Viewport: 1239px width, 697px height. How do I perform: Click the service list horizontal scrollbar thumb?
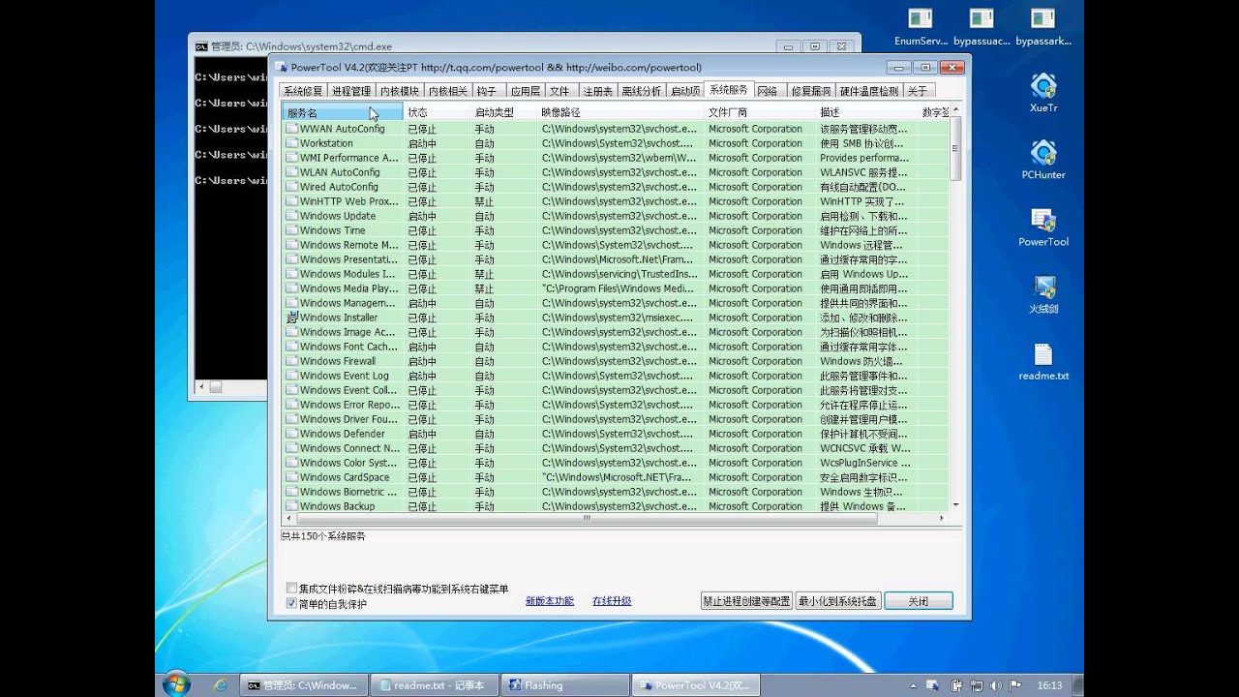[x=587, y=519]
